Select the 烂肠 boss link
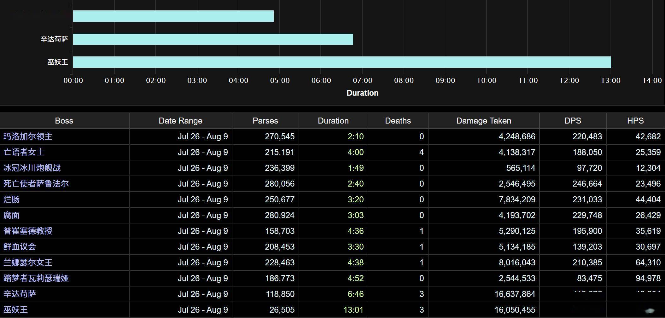Screen dimensions: 665x318 tap(11, 199)
